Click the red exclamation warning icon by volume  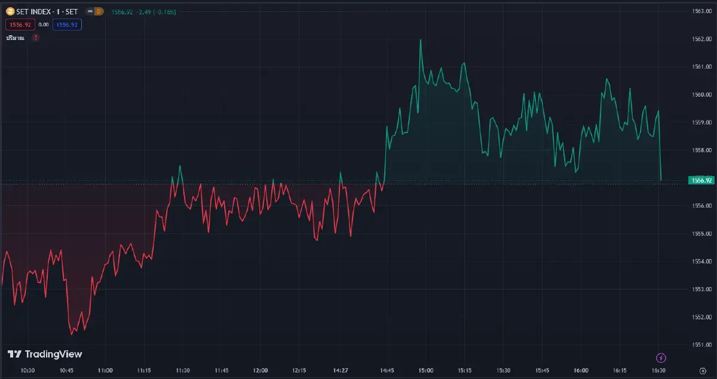point(36,38)
